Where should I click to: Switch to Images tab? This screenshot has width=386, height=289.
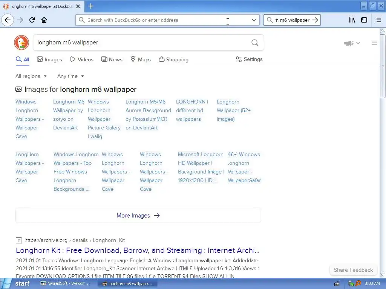click(x=49, y=59)
